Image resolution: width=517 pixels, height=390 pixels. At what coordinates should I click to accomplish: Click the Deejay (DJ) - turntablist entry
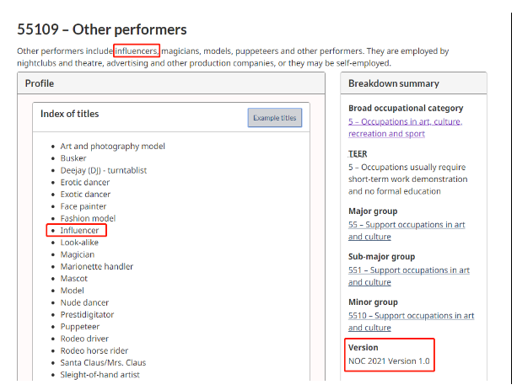(103, 170)
